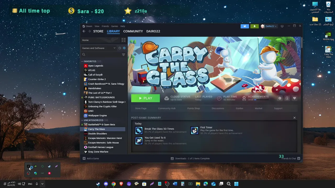Click the Steam announcements megaphone button

[245, 26]
